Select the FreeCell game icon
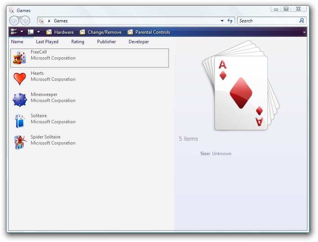This screenshot has width=318, height=242. click(x=19, y=58)
